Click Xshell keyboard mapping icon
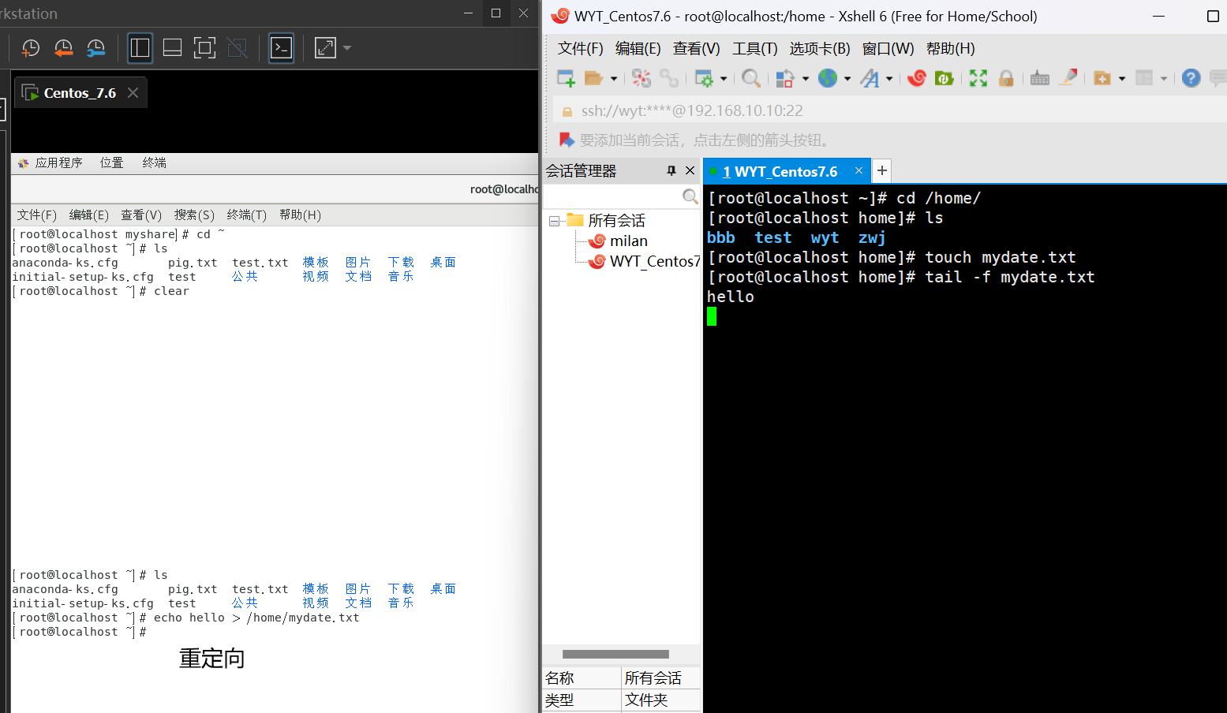The image size is (1227, 713). (1040, 78)
